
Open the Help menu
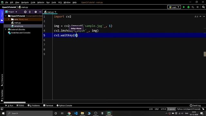click(x=74, y=2)
